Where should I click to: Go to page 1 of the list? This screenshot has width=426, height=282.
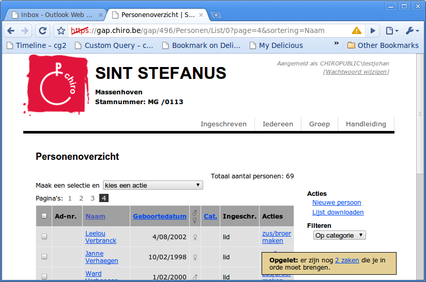tap(70, 198)
